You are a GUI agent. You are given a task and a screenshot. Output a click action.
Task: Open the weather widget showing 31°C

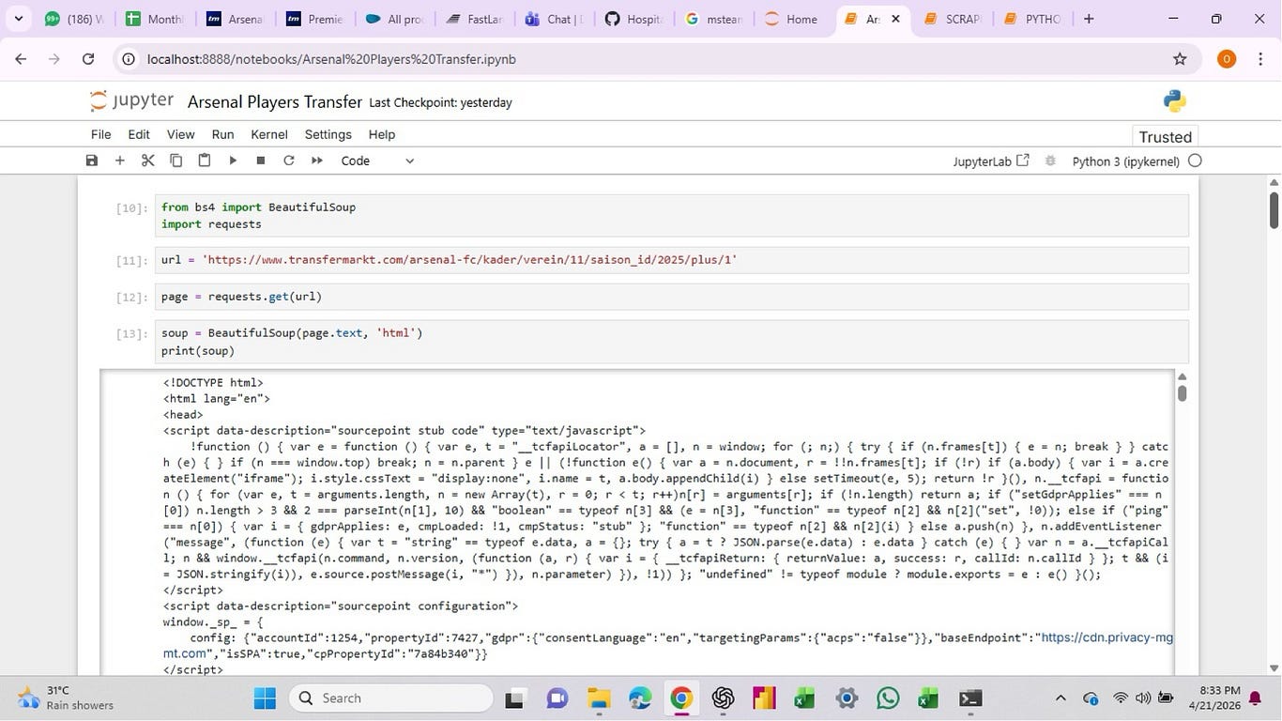64,698
